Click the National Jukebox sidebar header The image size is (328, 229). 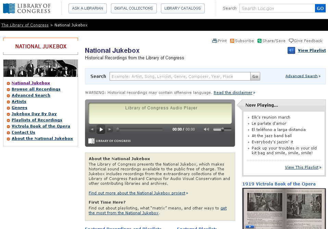coord(41,46)
